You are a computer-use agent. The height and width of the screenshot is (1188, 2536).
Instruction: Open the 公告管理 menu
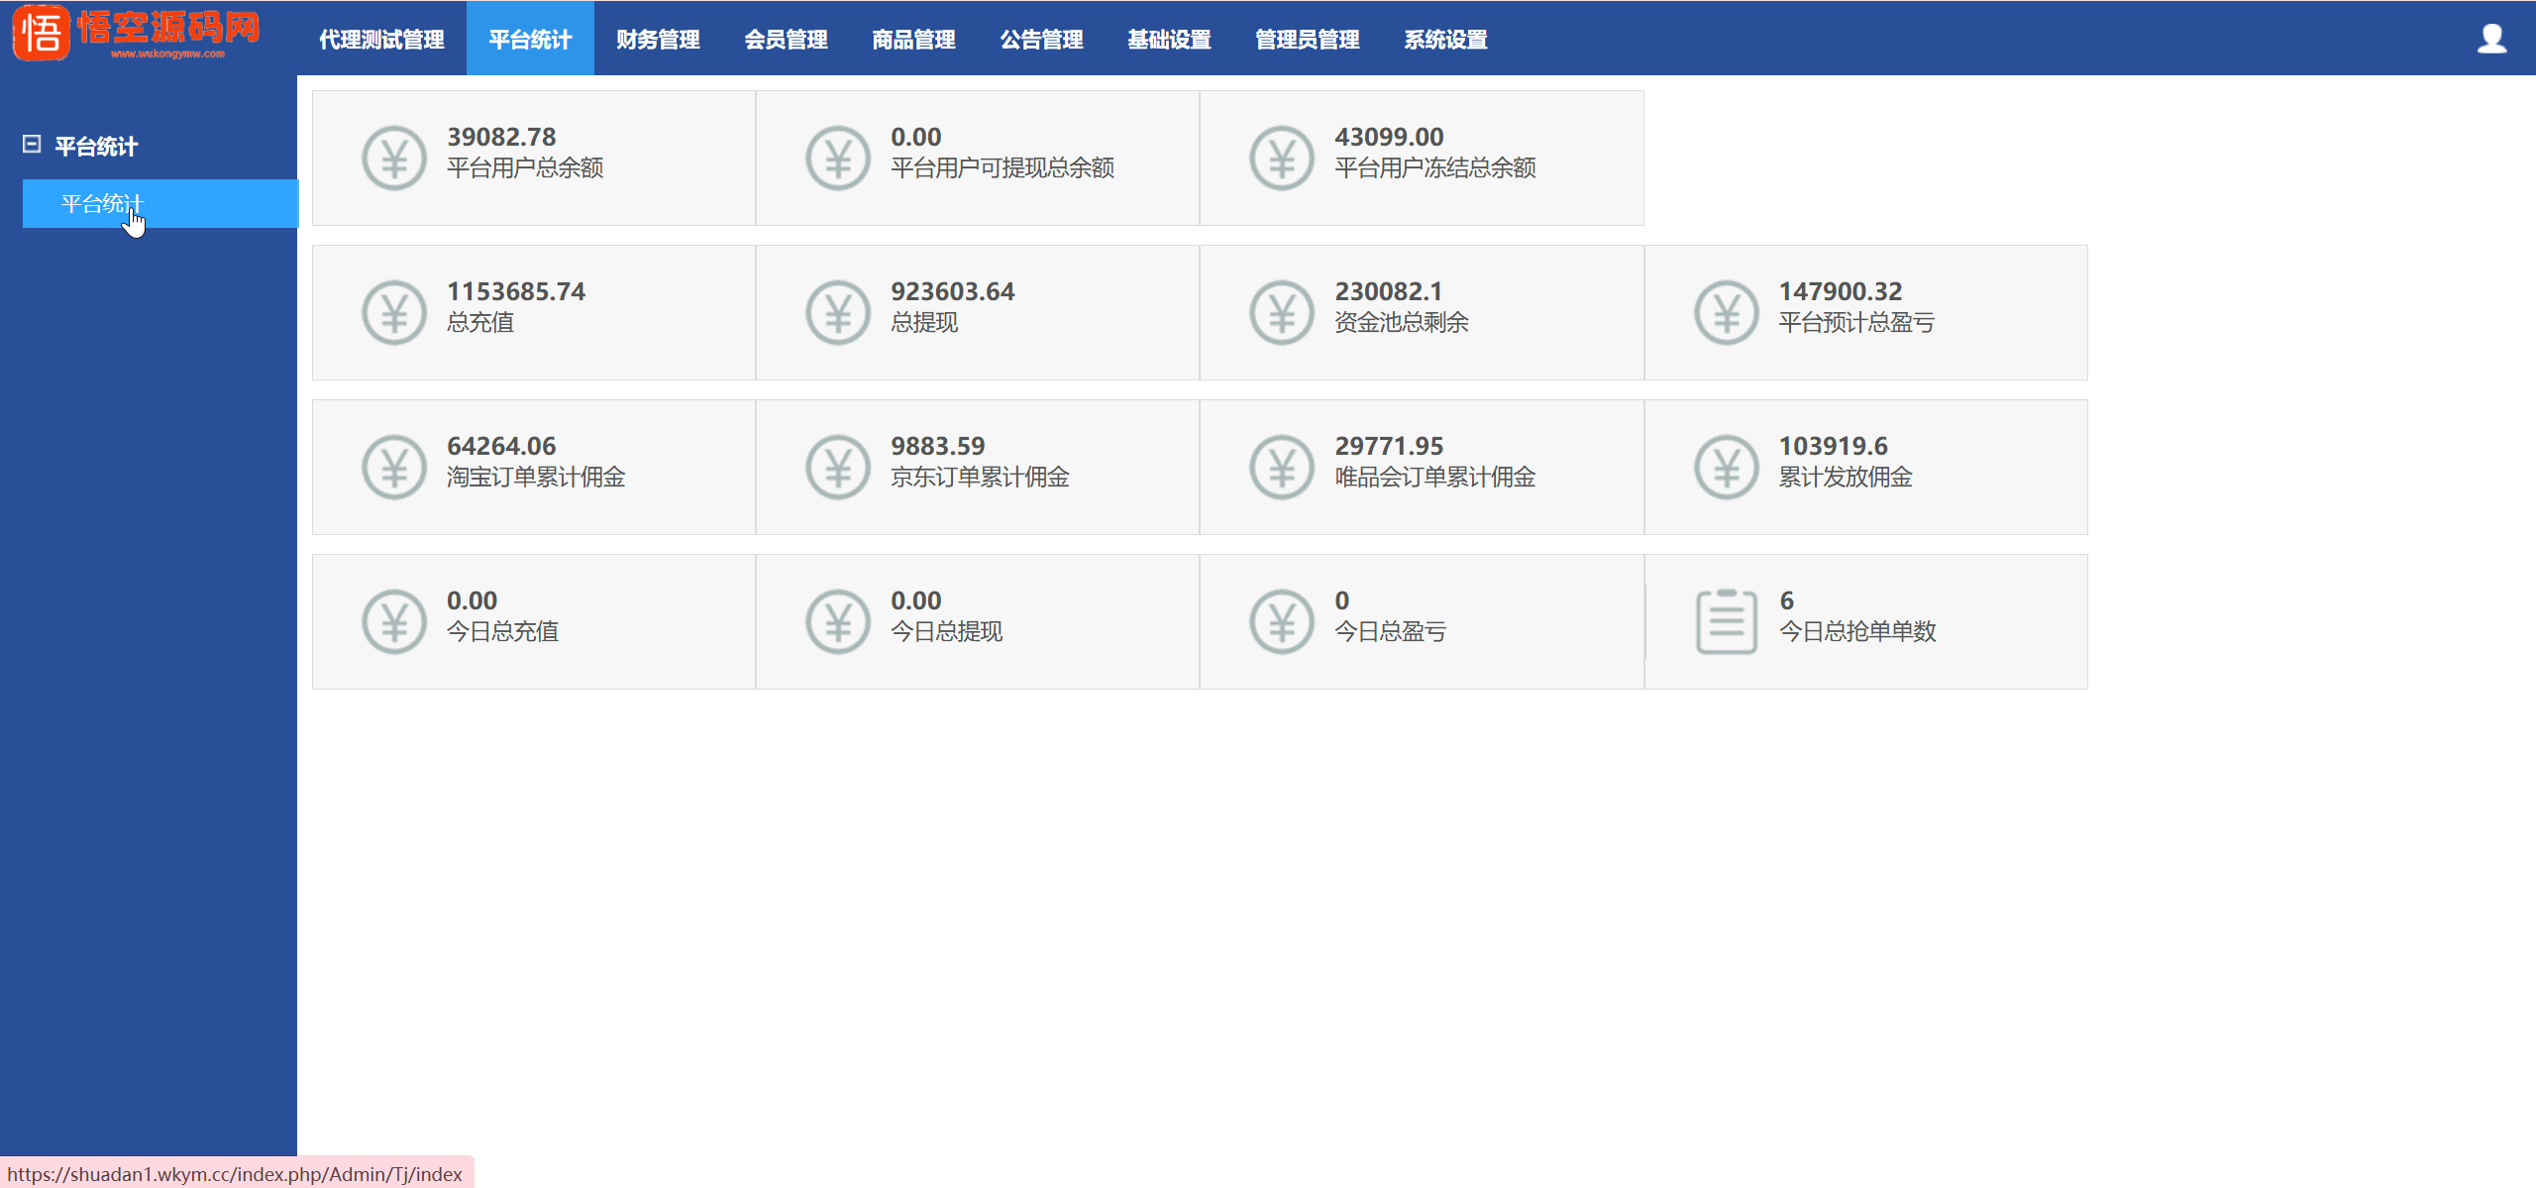(1041, 40)
